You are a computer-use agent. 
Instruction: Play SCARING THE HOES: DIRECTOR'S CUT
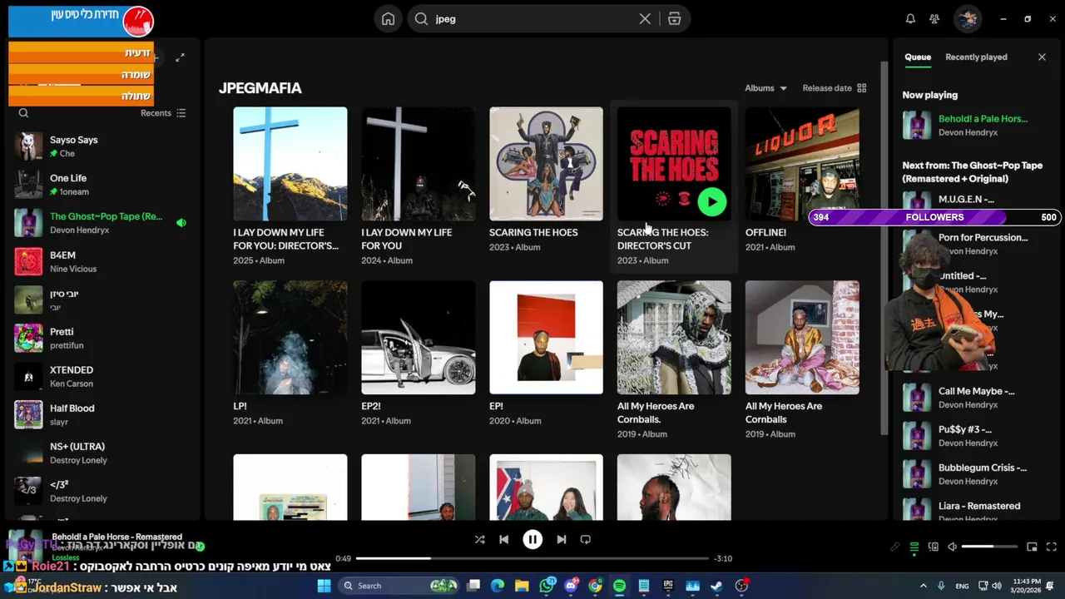pos(711,200)
